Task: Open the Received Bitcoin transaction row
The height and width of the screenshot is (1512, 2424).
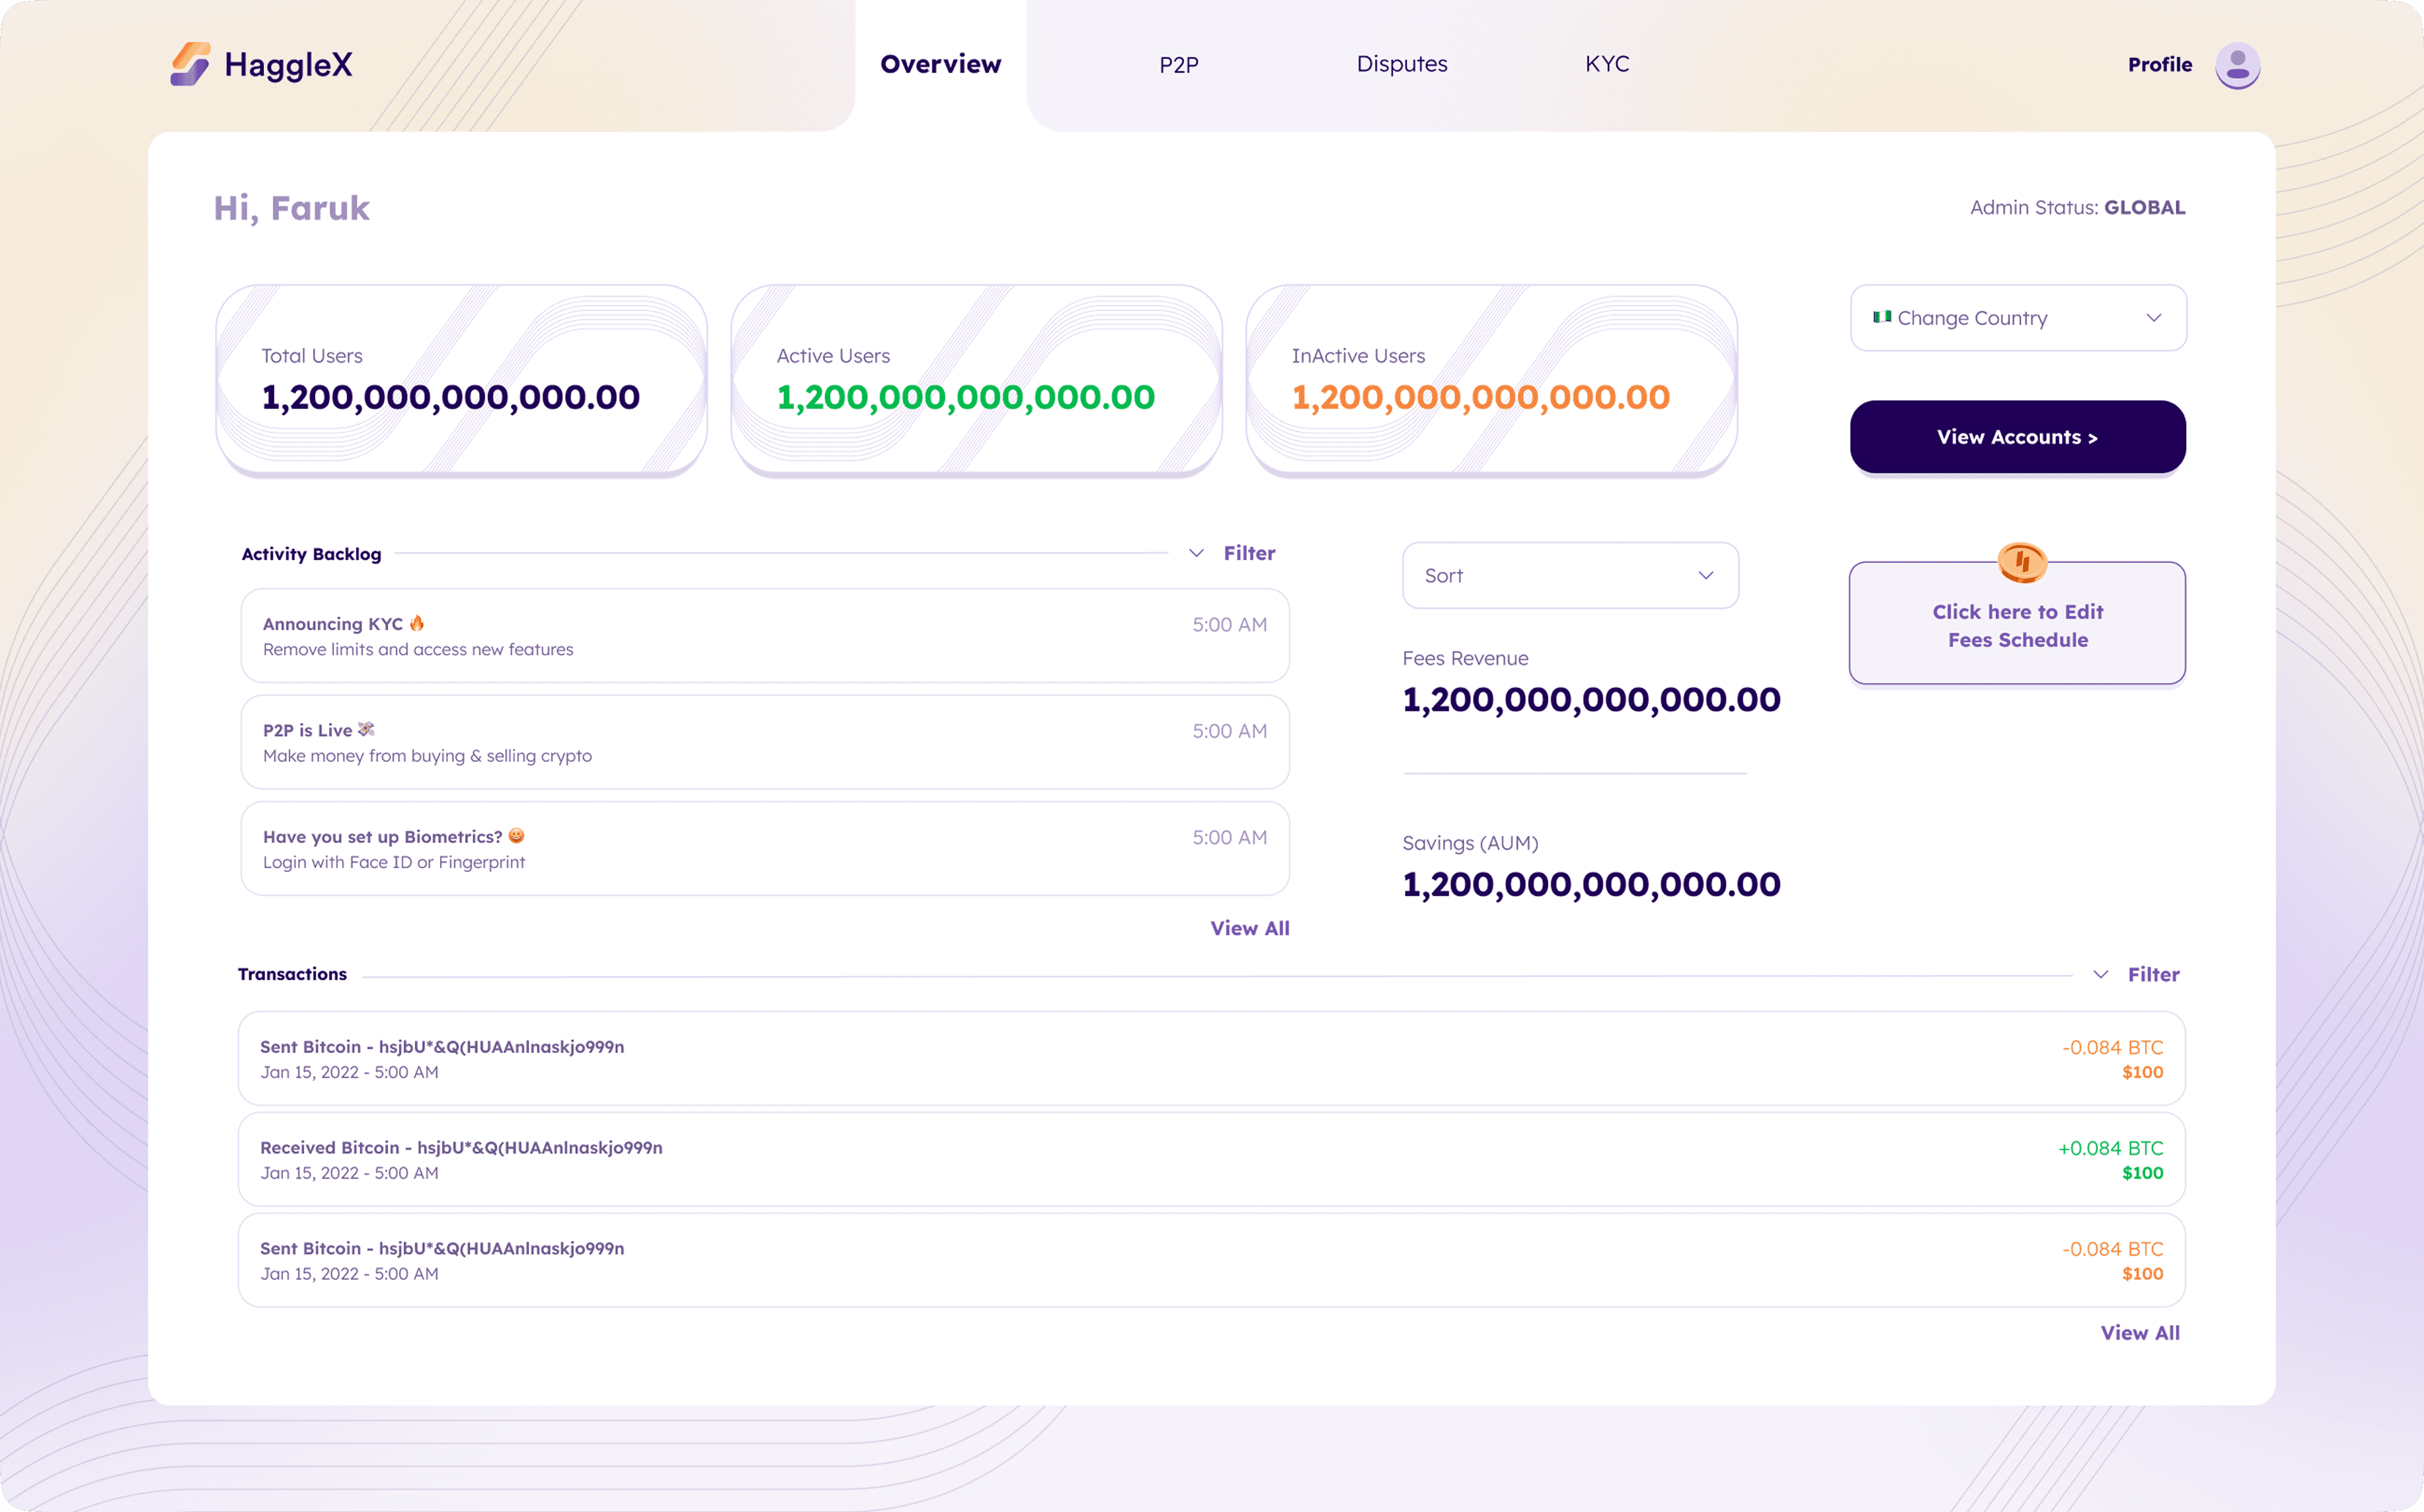Action: 1211,1159
